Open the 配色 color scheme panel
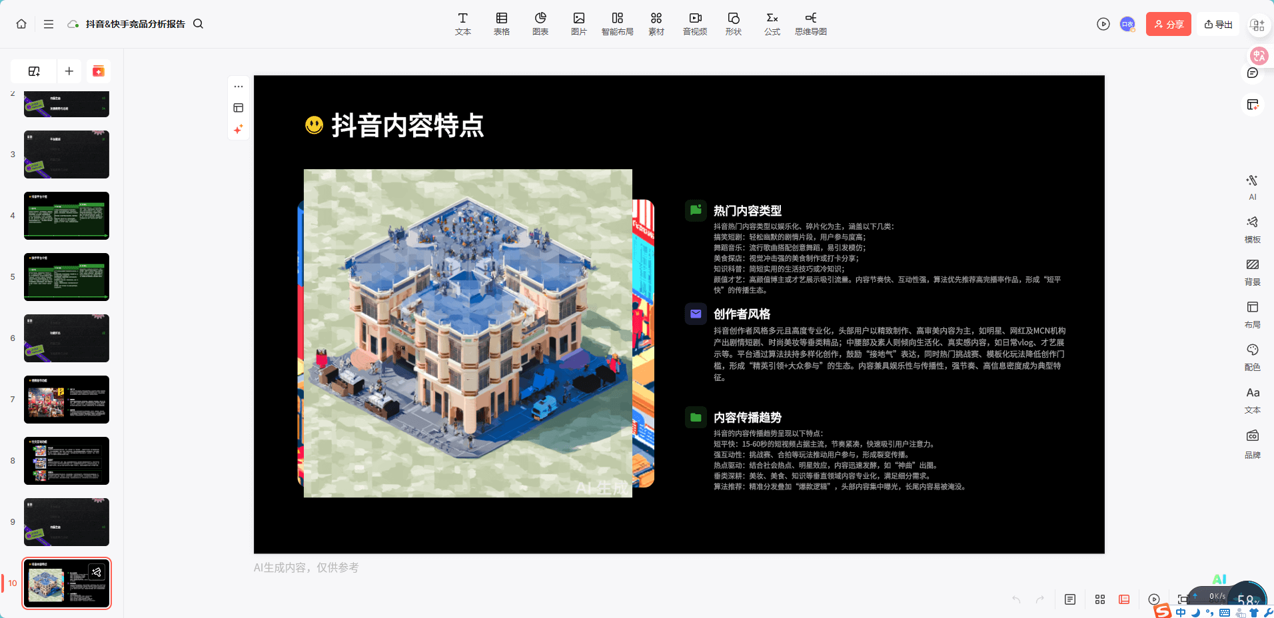Screen dimensions: 1274x618 [x=1252, y=356]
